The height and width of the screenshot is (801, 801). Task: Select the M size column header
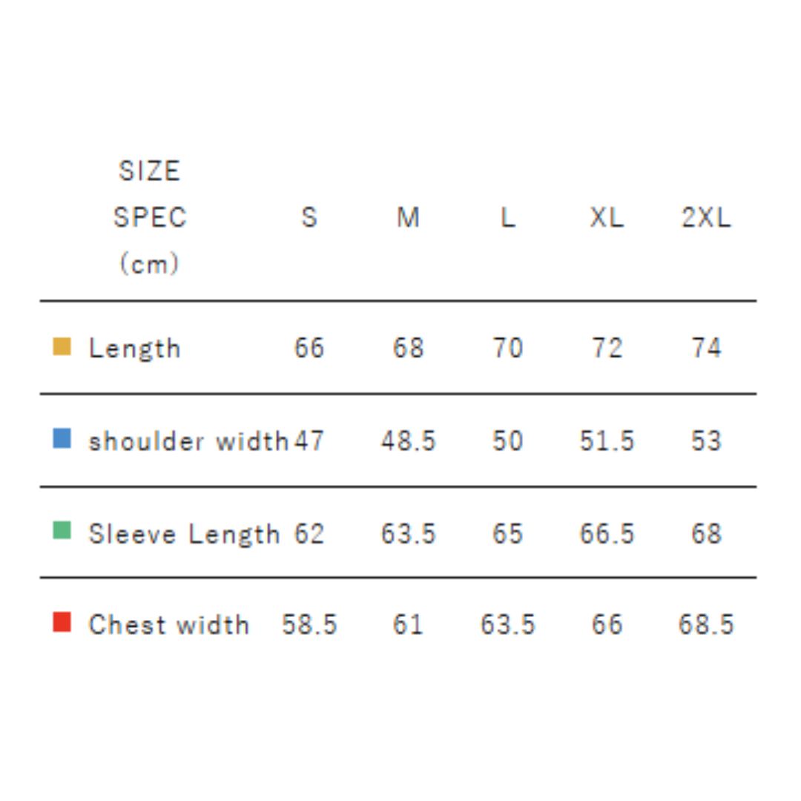tap(408, 217)
